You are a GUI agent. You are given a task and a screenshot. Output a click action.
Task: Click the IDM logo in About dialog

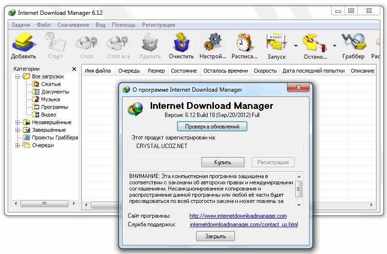135,109
